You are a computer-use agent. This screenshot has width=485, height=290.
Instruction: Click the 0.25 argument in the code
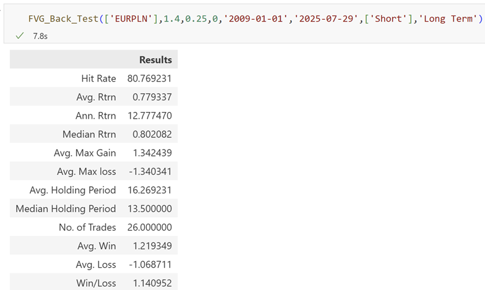pos(196,19)
